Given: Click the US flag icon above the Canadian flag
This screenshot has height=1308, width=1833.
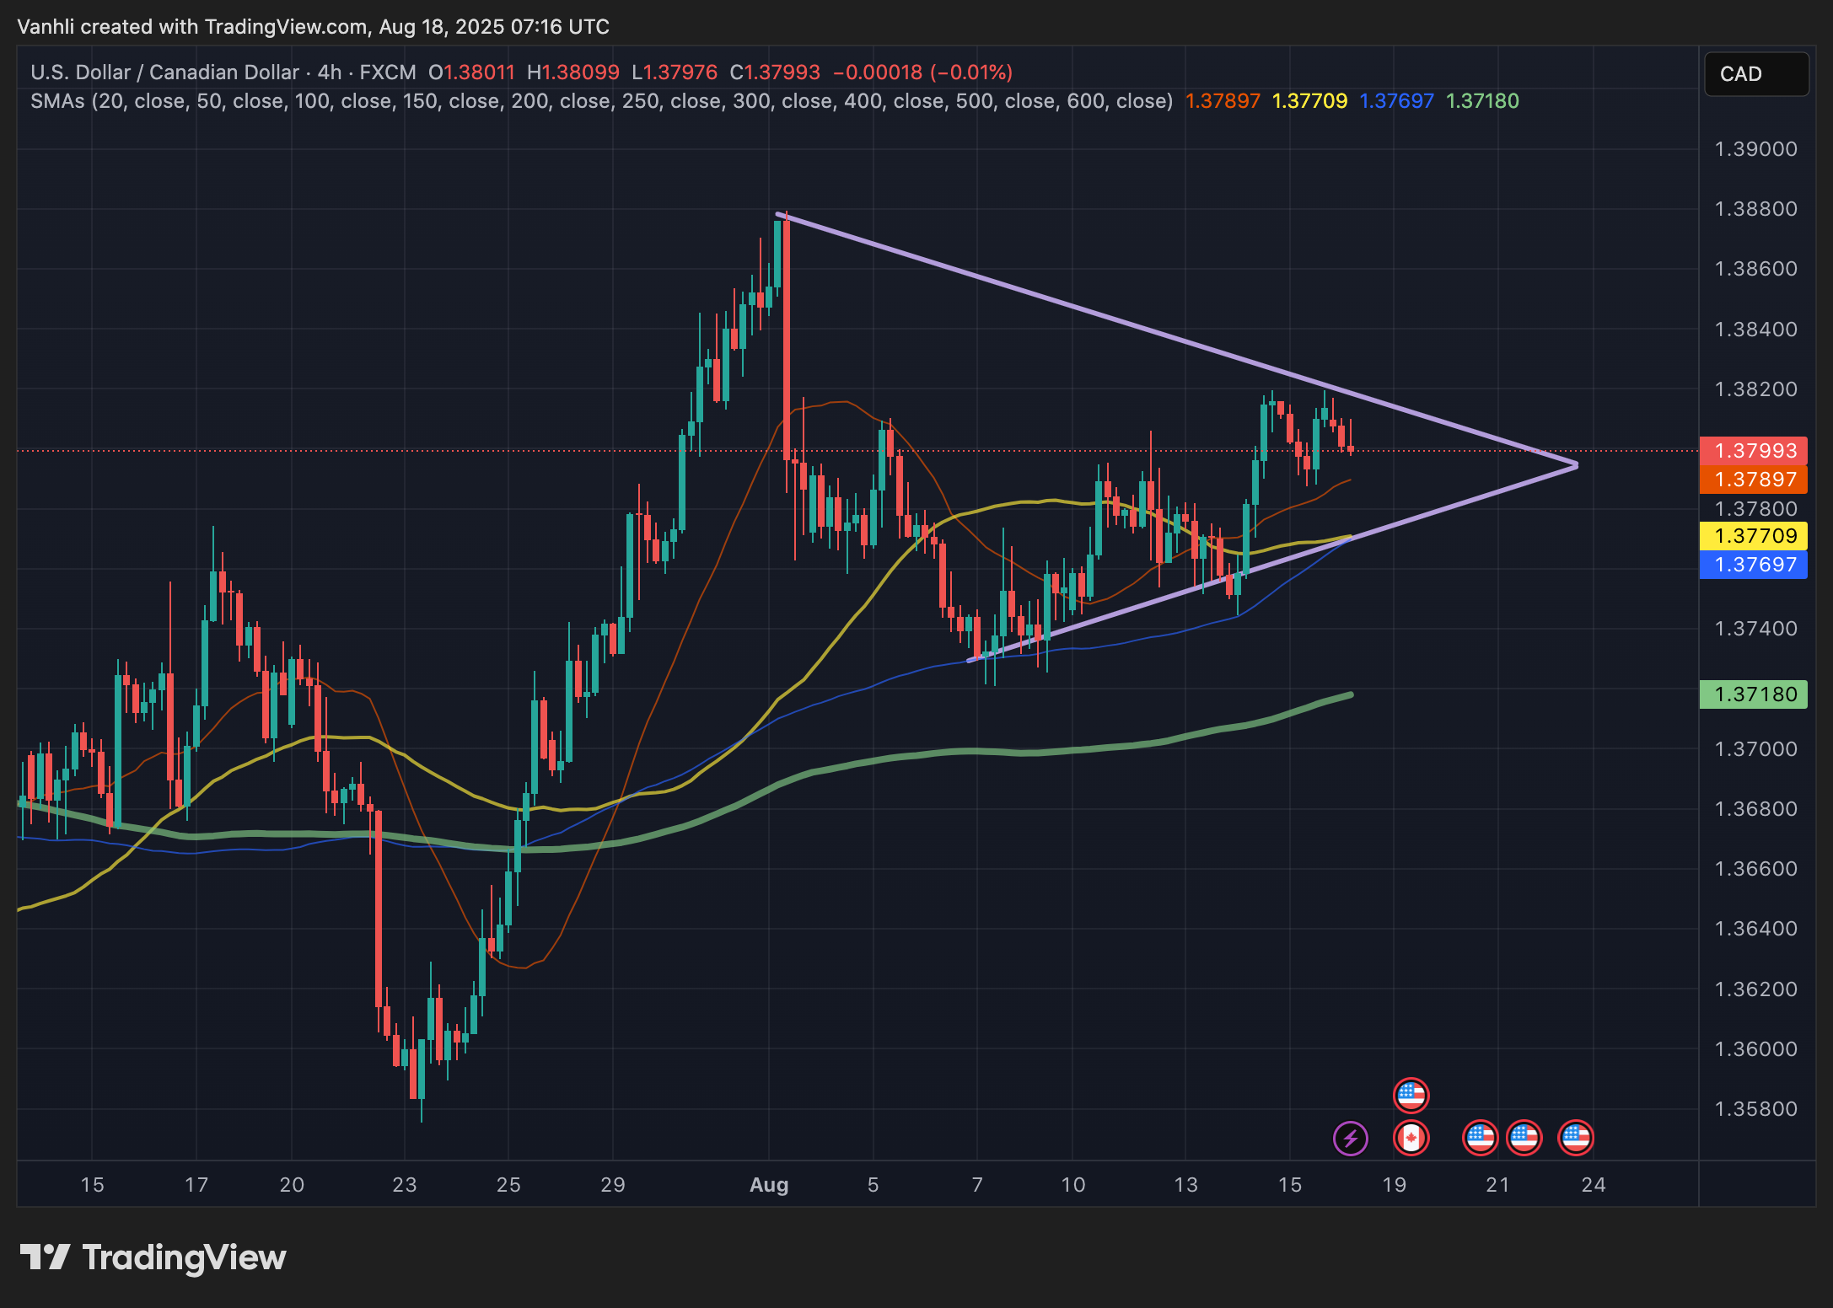Looking at the screenshot, I should coord(1411,1096).
